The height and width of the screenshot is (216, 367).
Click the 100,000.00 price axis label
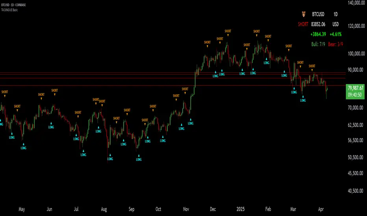coord(356,54)
